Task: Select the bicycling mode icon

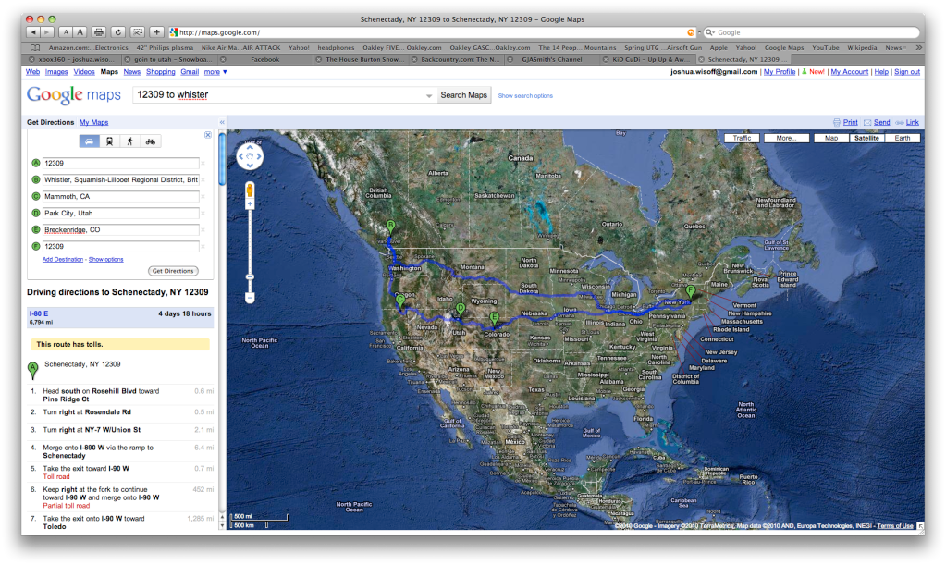Action: coord(150,141)
